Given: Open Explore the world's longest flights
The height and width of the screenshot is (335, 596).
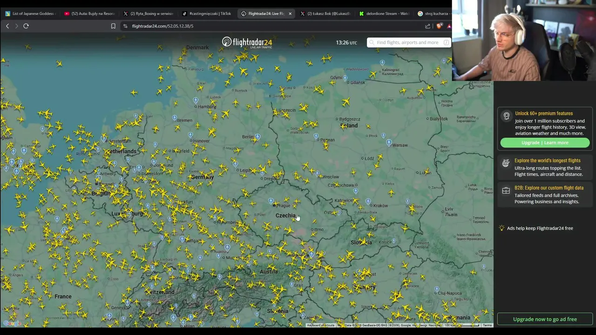Looking at the screenshot, I should tap(547, 161).
